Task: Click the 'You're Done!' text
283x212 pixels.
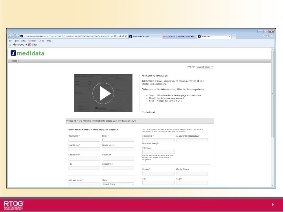Action: tap(149, 112)
